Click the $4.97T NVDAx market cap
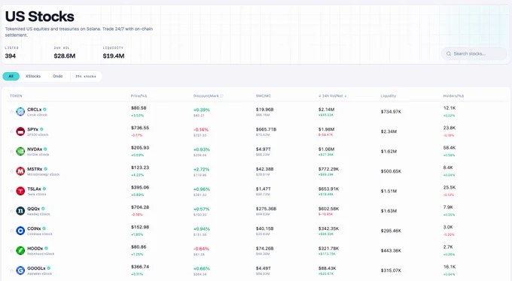Screen dimensions: 512x281 pos(264,150)
